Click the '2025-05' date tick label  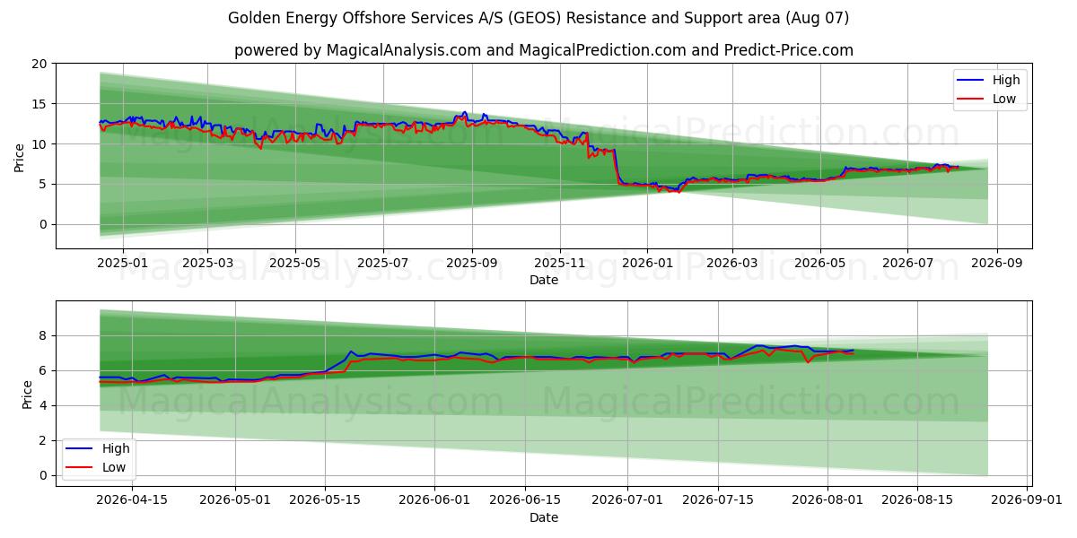pyautogui.click(x=295, y=263)
